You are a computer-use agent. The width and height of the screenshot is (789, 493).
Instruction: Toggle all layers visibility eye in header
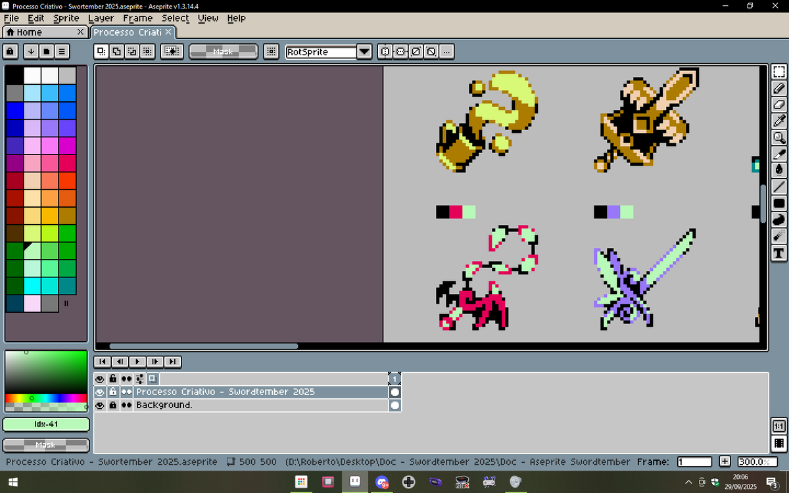(x=100, y=379)
